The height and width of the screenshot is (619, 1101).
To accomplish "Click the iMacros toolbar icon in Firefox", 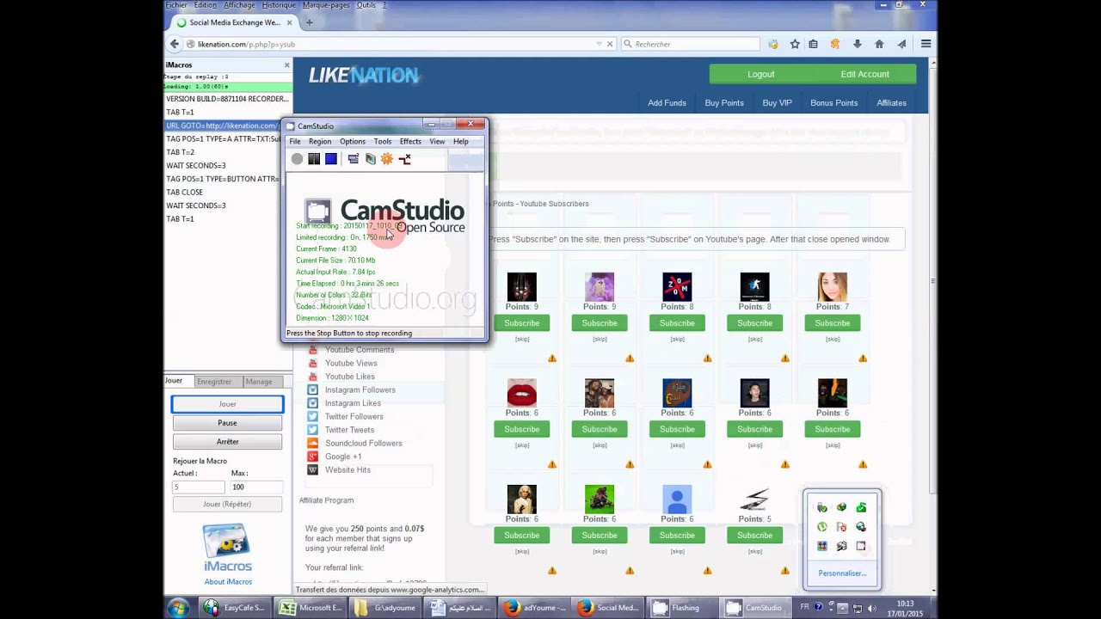I will pyautogui.click(x=773, y=44).
